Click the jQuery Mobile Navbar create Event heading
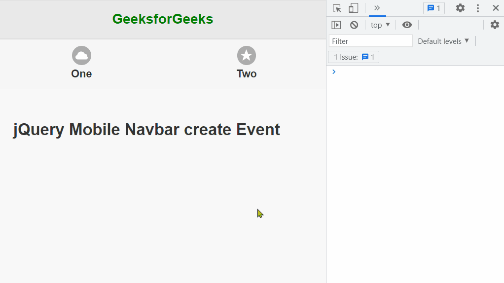Image resolution: width=504 pixels, height=283 pixels. (x=146, y=130)
